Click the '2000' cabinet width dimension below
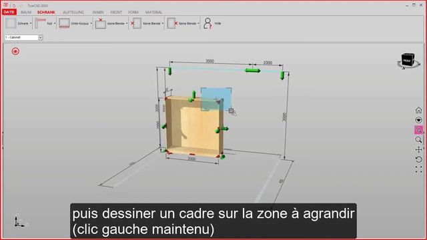The image size is (427, 240). point(191,159)
